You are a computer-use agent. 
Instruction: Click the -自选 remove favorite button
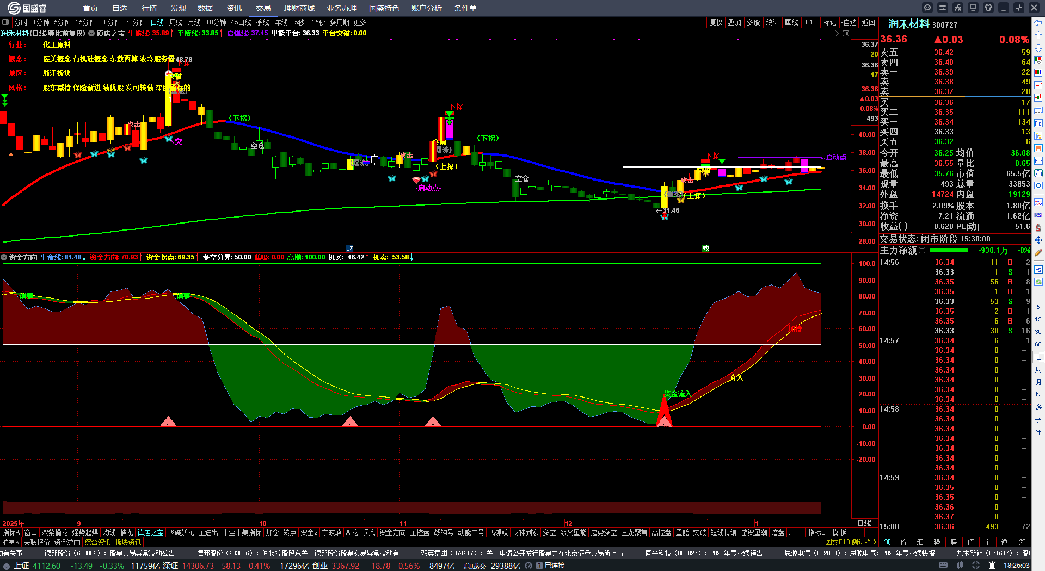849,22
